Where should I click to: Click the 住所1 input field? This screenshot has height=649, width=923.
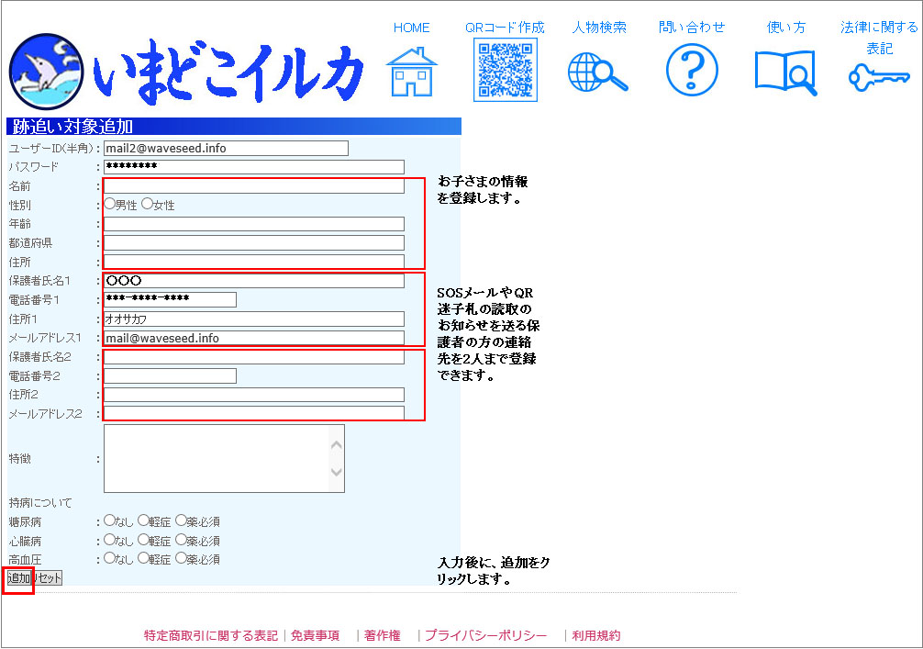pos(254,319)
